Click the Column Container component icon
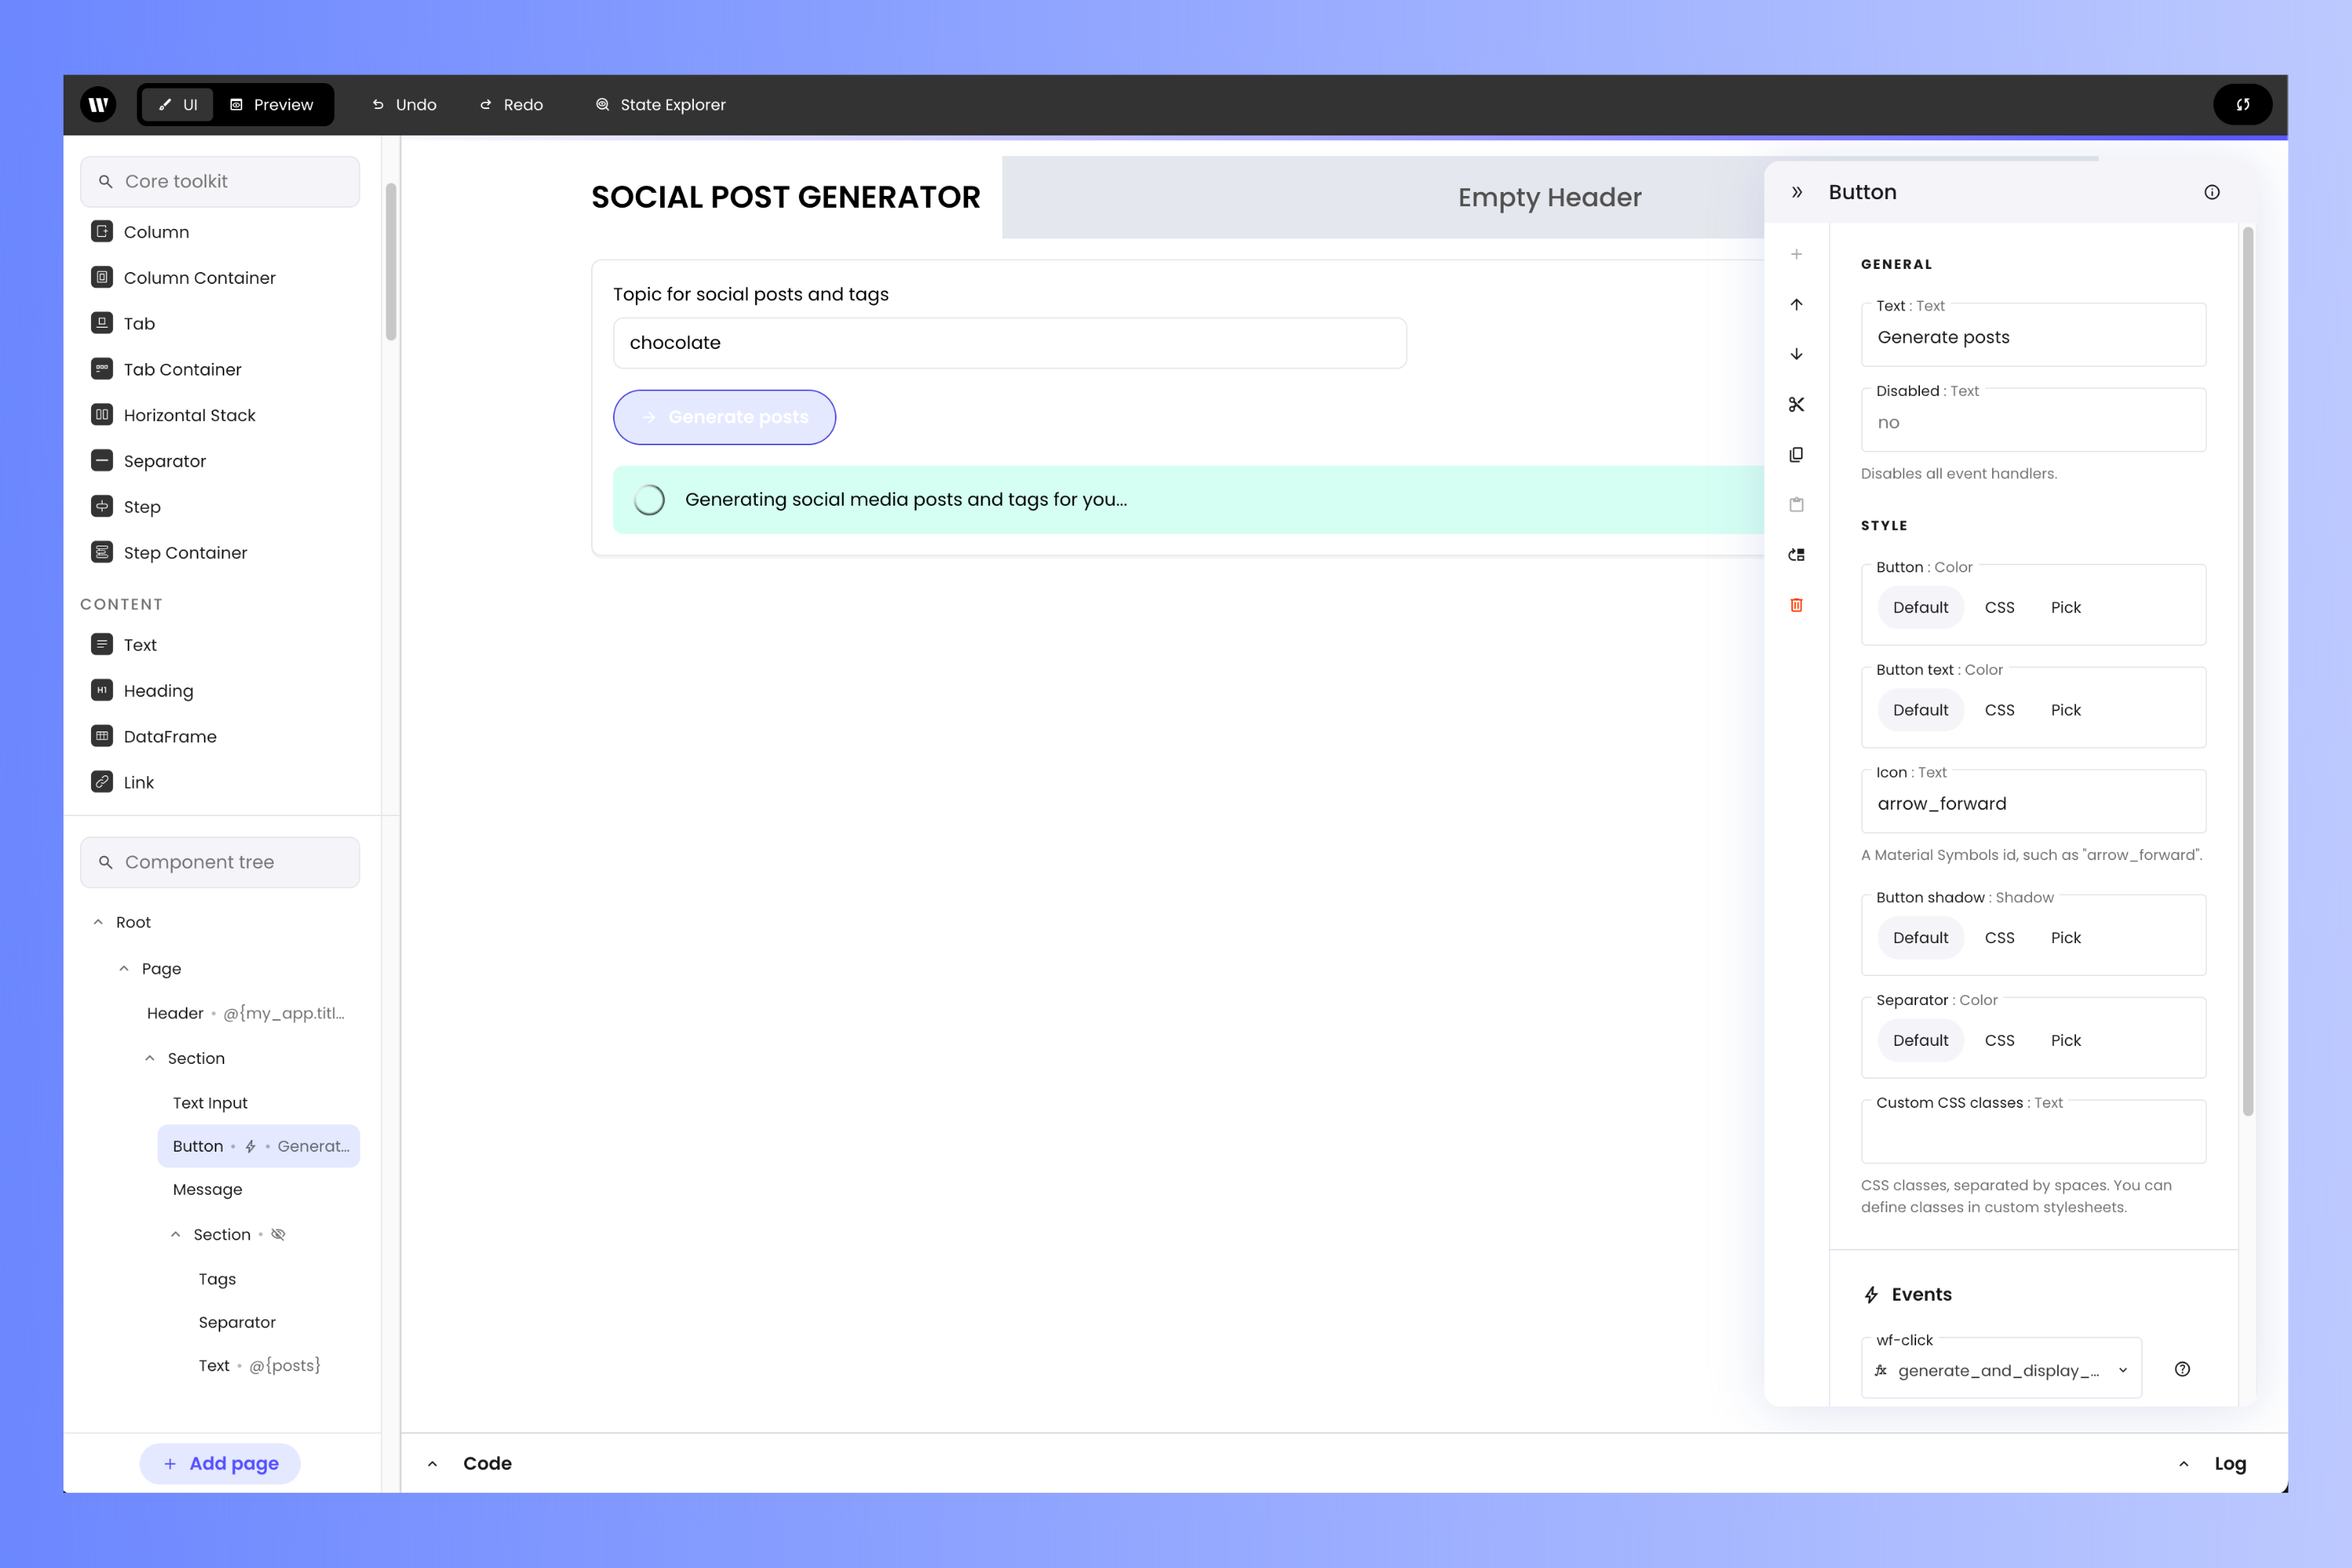 point(102,277)
